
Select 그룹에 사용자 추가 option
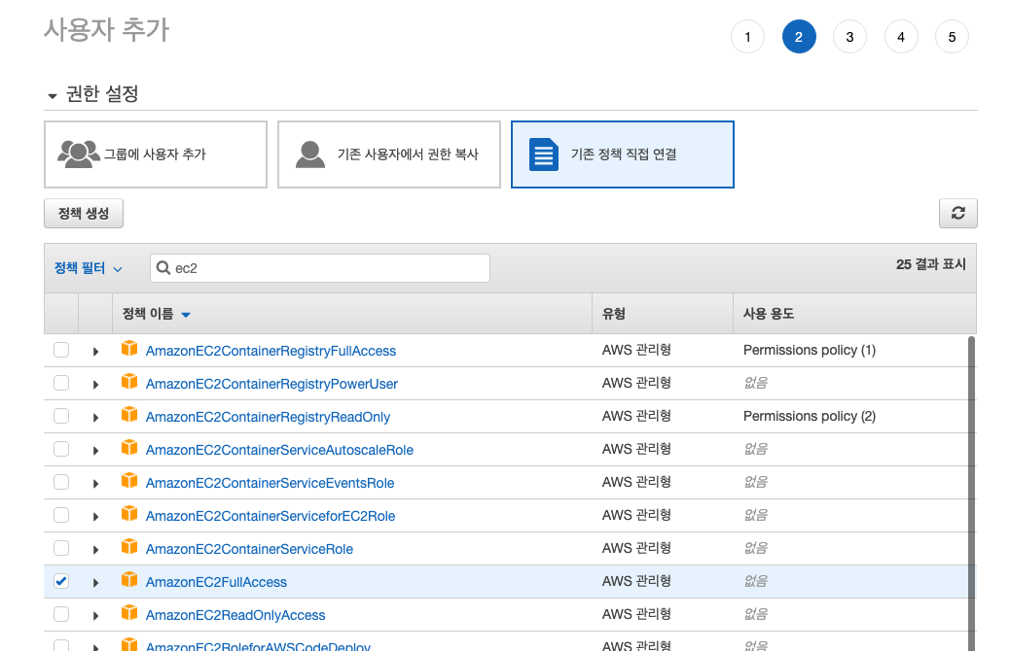156,154
